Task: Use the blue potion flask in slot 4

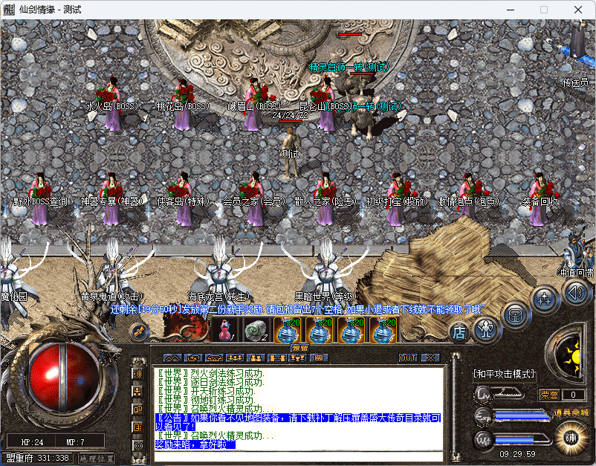Action: click(320, 330)
